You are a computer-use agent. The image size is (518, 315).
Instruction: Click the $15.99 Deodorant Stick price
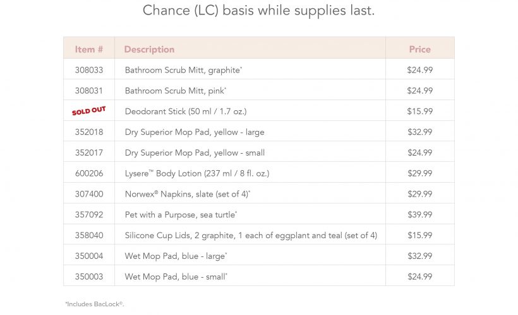click(419, 112)
